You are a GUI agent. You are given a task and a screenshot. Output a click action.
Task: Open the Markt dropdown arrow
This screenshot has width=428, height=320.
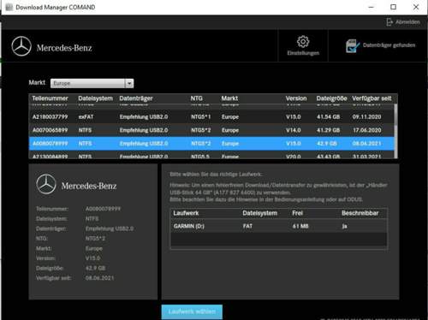[x=129, y=83]
